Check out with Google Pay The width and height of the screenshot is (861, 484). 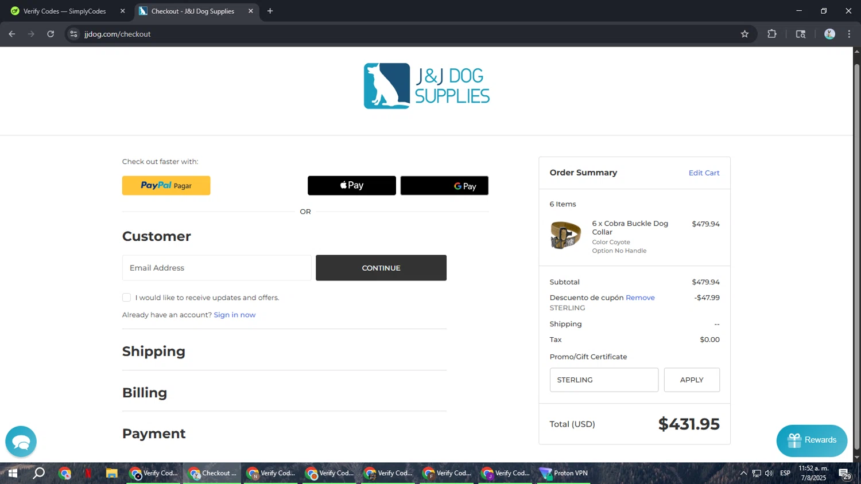click(x=444, y=185)
